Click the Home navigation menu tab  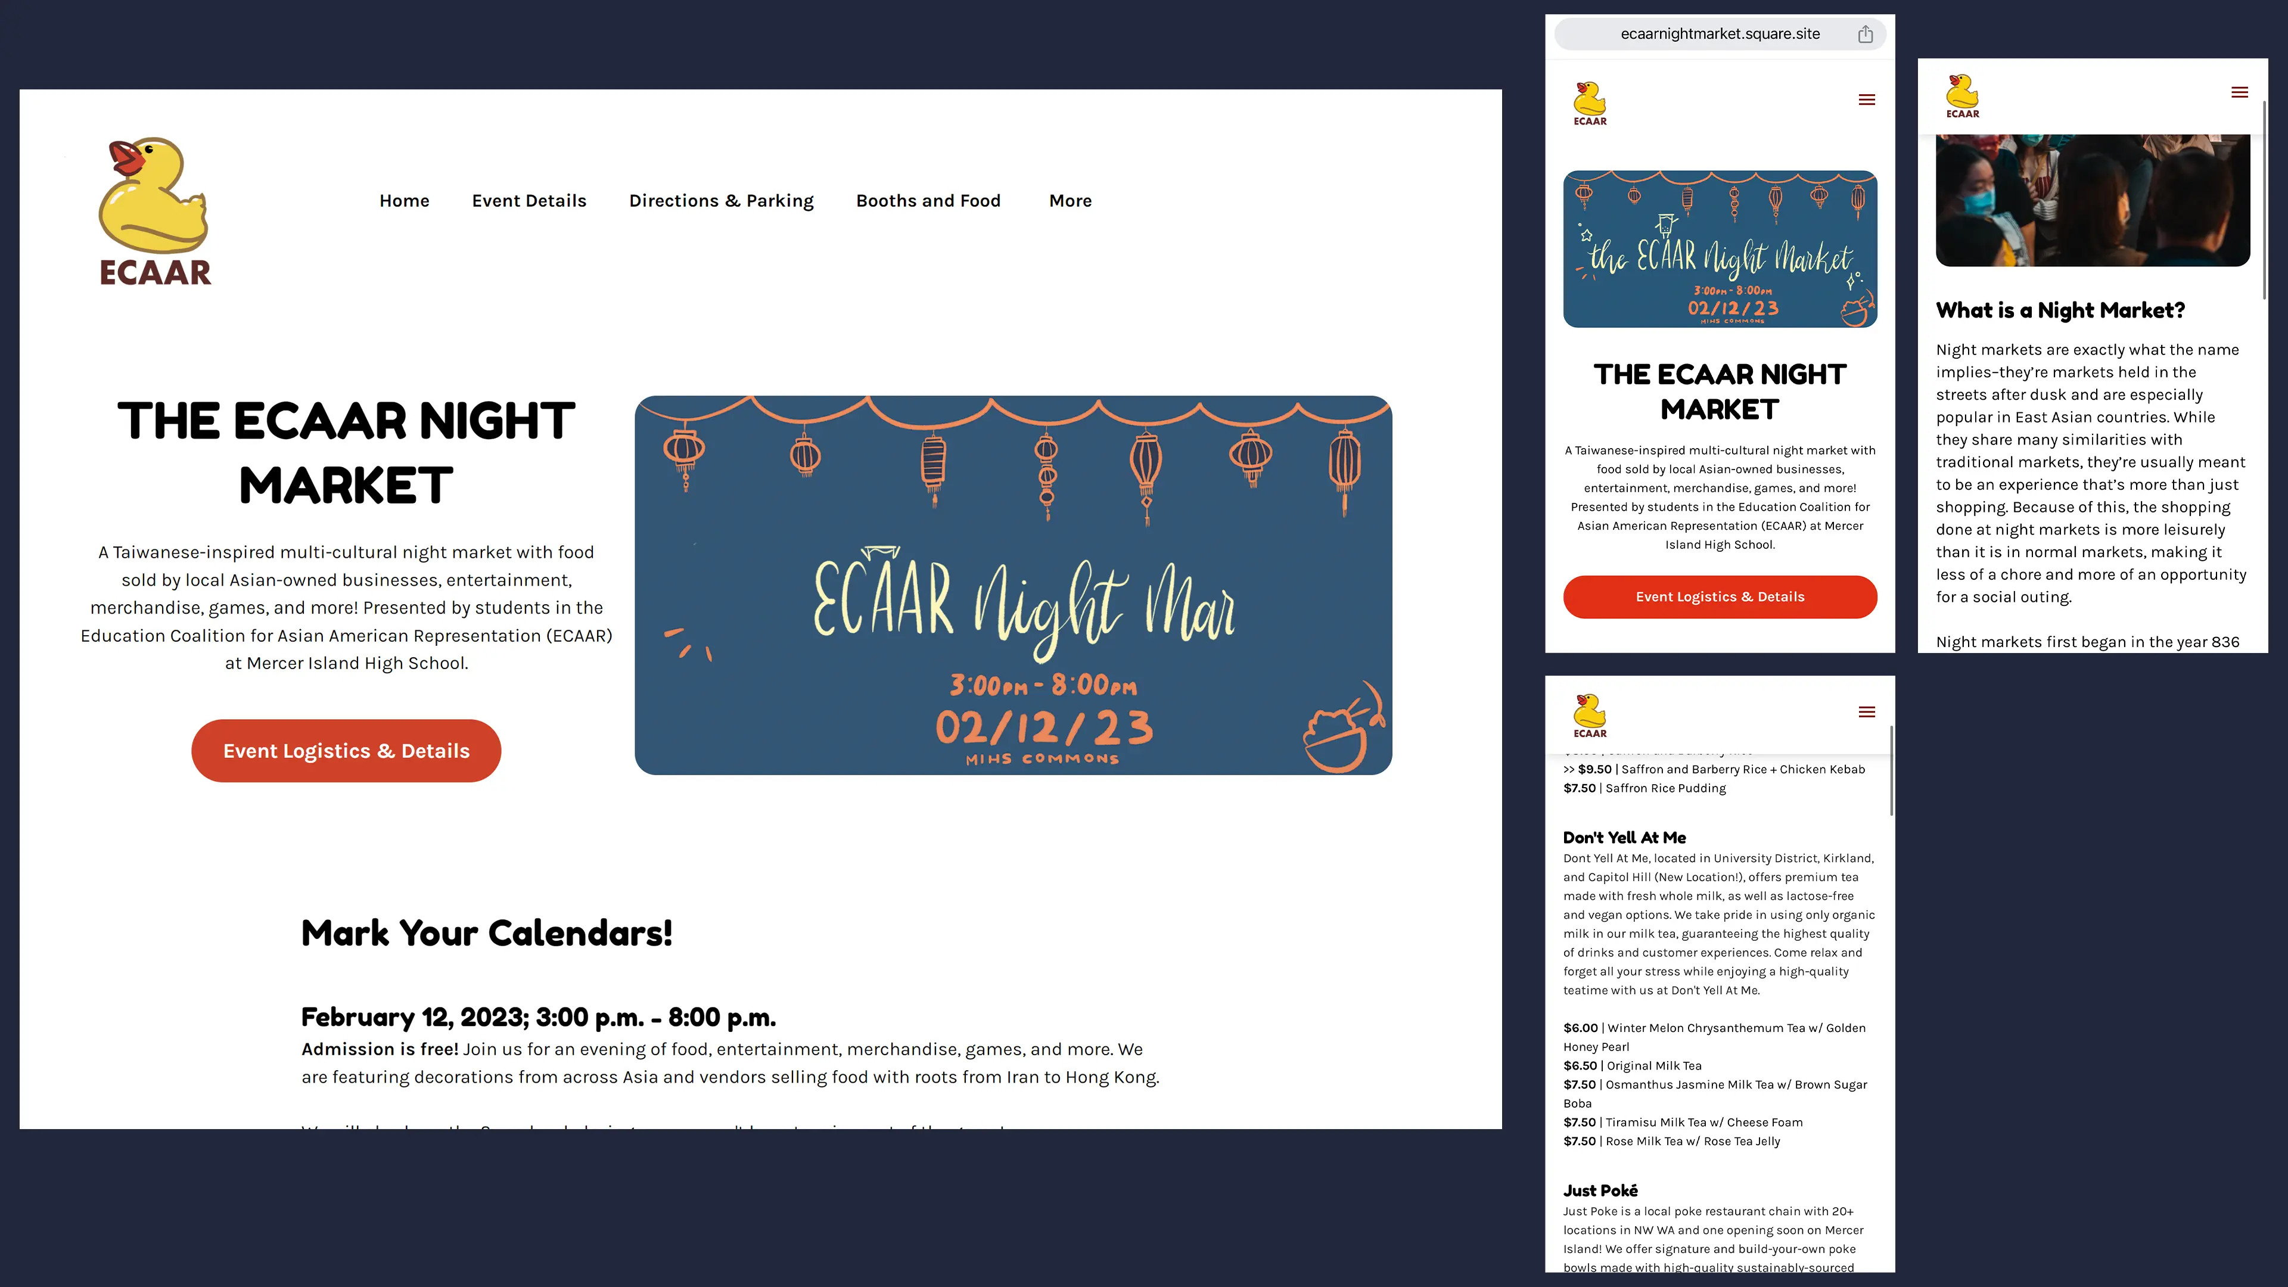click(x=404, y=200)
